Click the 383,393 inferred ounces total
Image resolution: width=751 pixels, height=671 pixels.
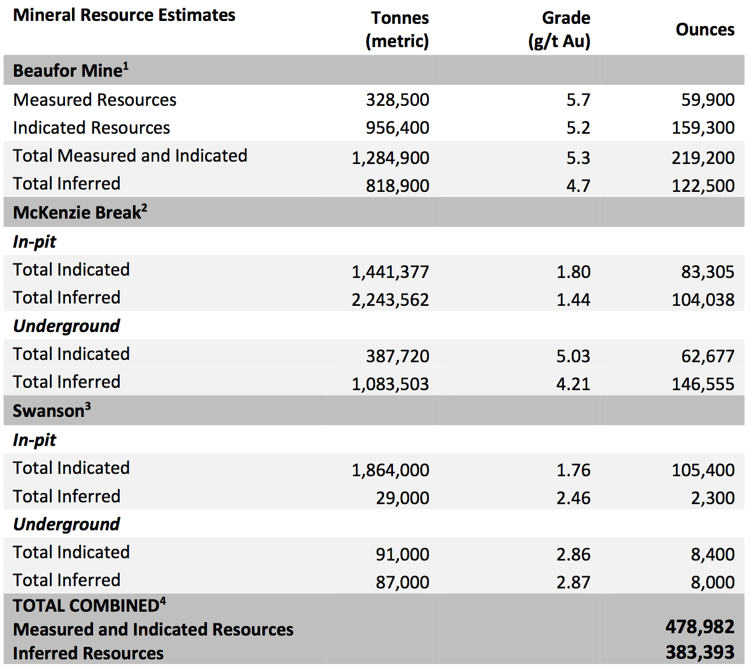(x=700, y=652)
